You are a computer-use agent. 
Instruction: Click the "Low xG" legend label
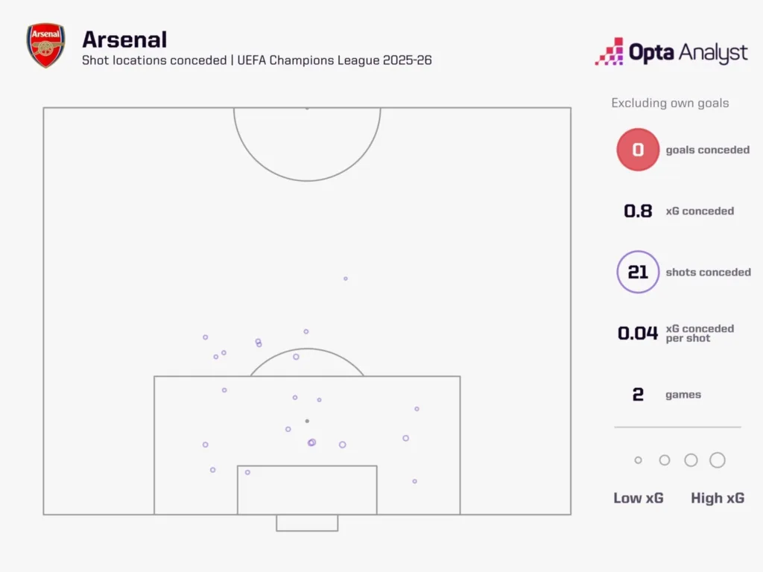638,498
